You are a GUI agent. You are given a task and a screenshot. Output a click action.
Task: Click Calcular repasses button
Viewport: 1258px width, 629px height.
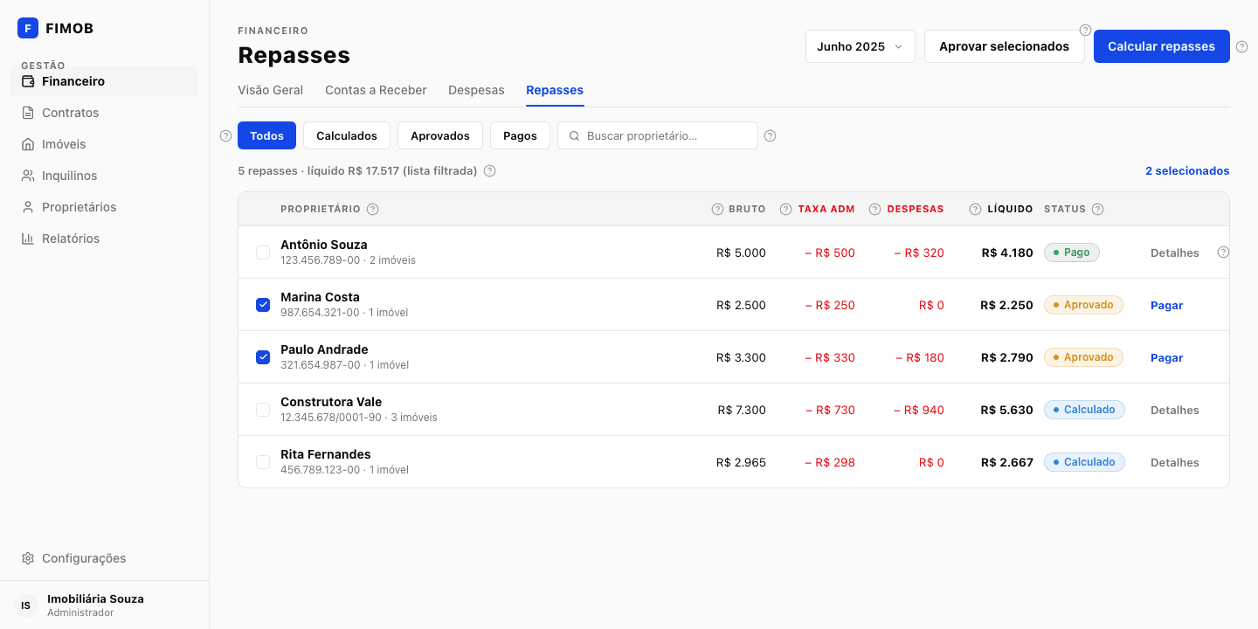tap(1161, 46)
